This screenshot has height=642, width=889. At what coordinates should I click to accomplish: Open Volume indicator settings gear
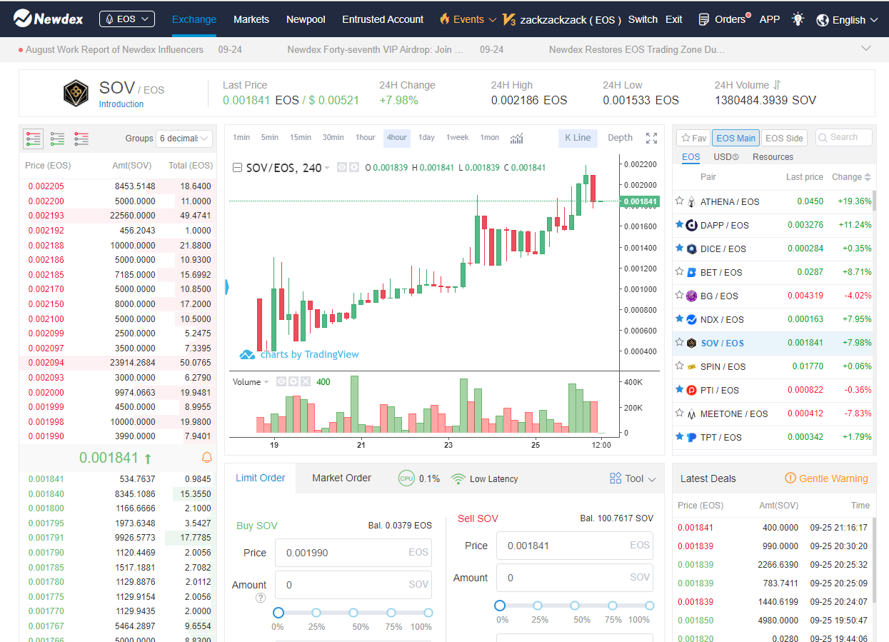tap(293, 382)
